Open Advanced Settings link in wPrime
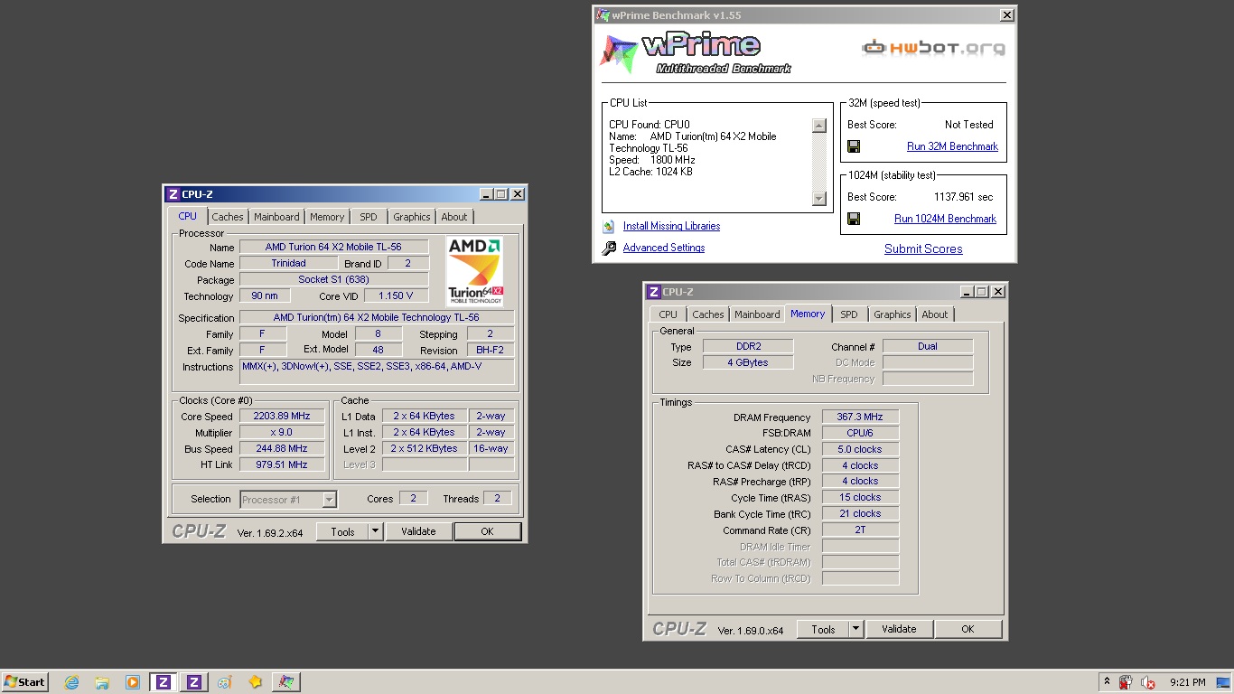The image size is (1234, 694). pyautogui.click(x=664, y=248)
